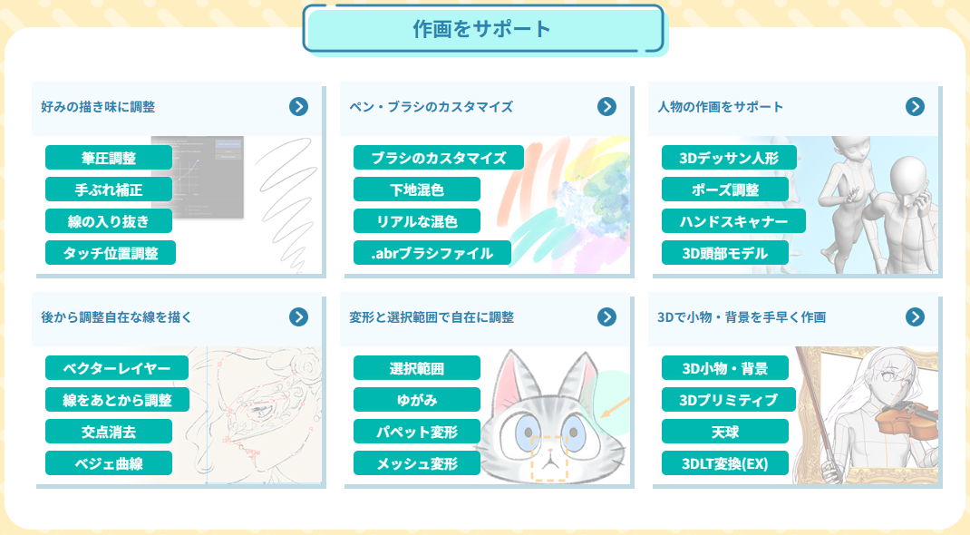Click arrow icon beside 3Dで小物・背景を手早く作画
Viewport: 970px width, 535px height.
(915, 316)
